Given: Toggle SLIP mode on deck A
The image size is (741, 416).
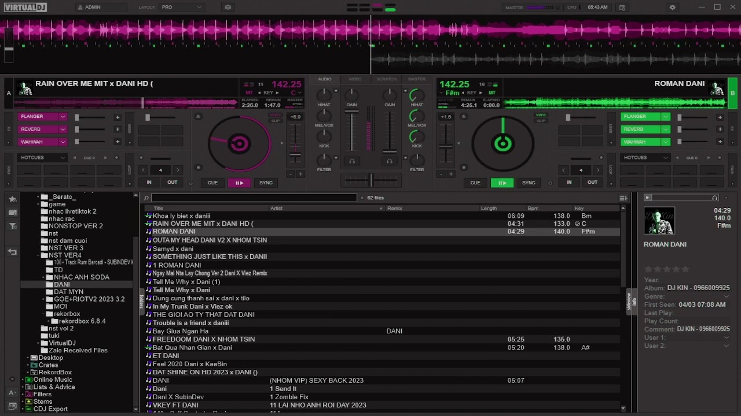Looking at the screenshot, I should pos(276,120).
